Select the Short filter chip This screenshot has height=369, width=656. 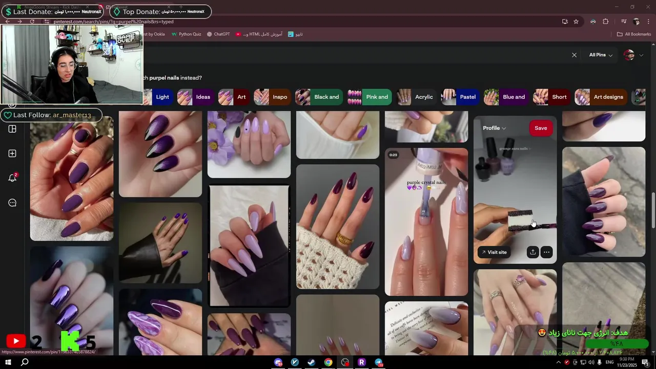pos(551,97)
